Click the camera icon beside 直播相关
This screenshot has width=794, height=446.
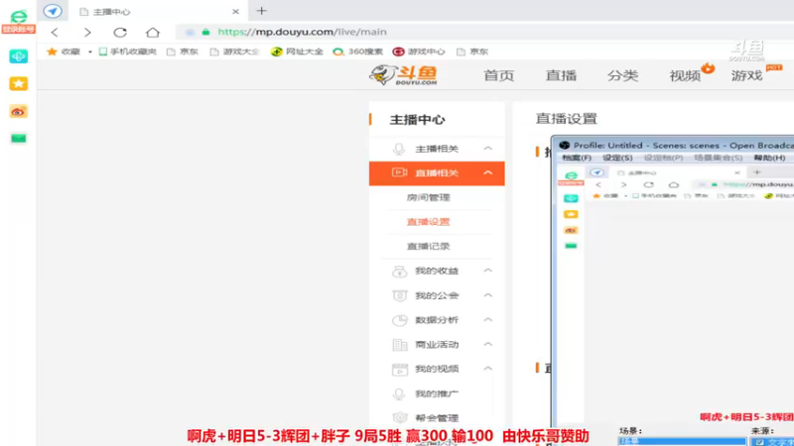click(x=400, y=172)
